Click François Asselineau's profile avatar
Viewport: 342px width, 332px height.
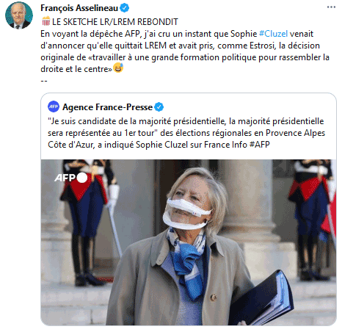coord(19,15)
